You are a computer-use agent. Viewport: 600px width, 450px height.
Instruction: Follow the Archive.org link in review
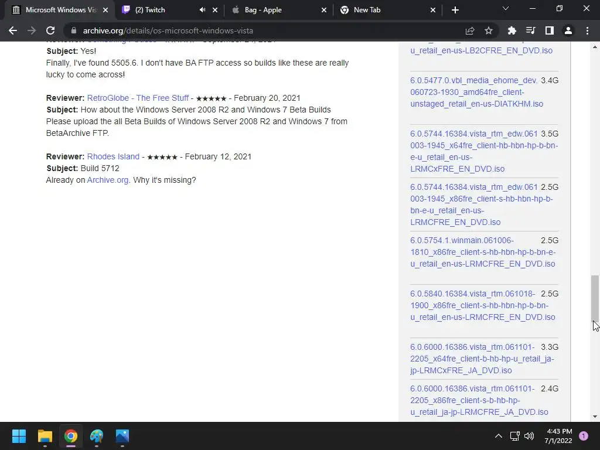point(108,180)
